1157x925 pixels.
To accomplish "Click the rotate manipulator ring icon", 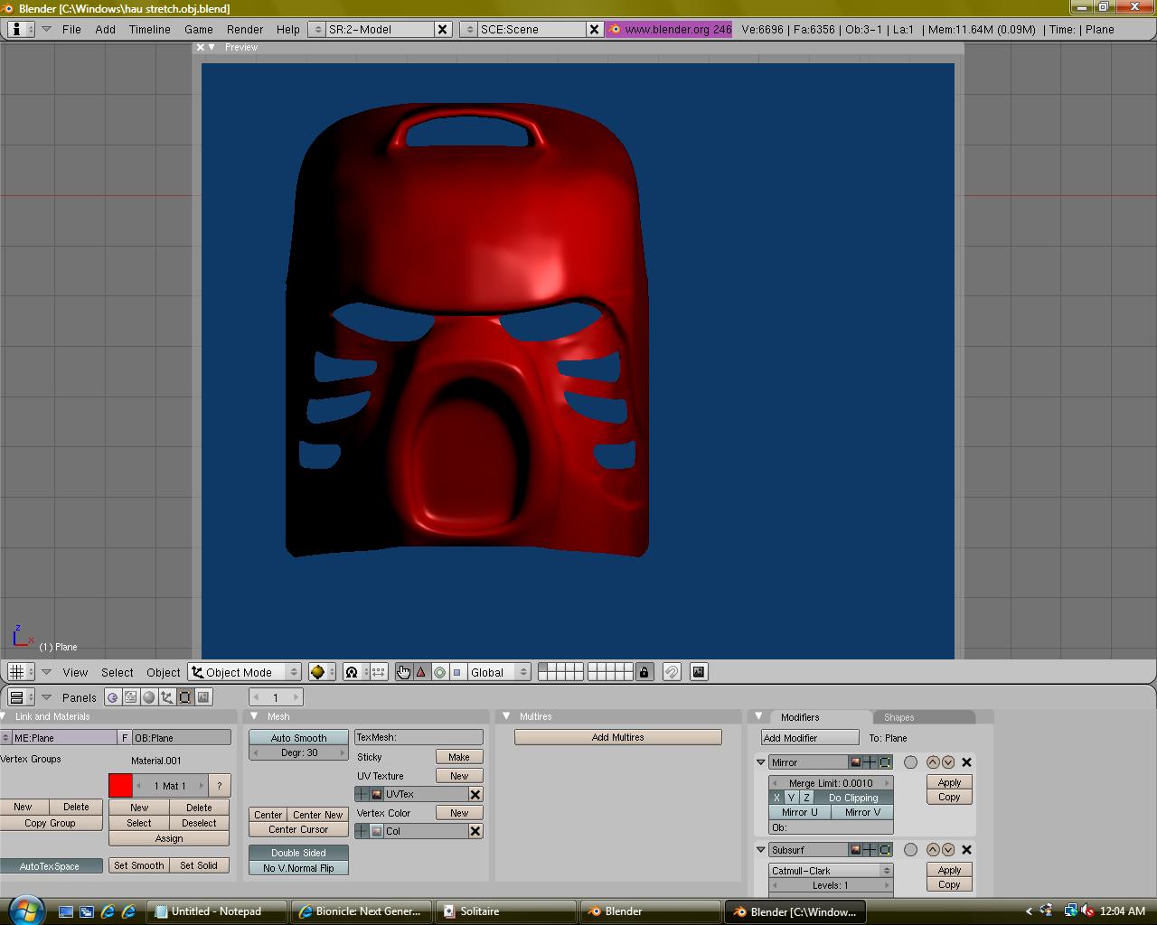I will (x=439, y=672).
